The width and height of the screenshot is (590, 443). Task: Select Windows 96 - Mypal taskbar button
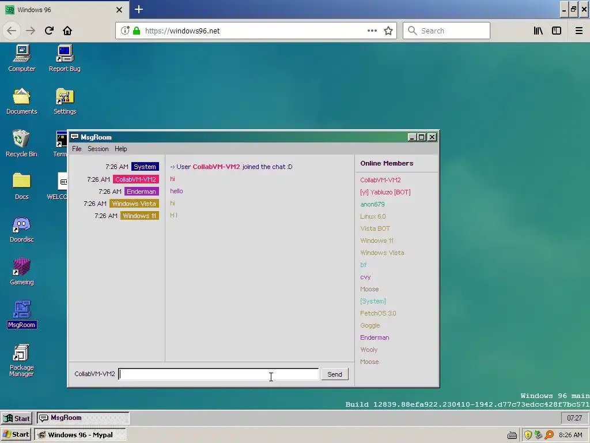point(80,435)
